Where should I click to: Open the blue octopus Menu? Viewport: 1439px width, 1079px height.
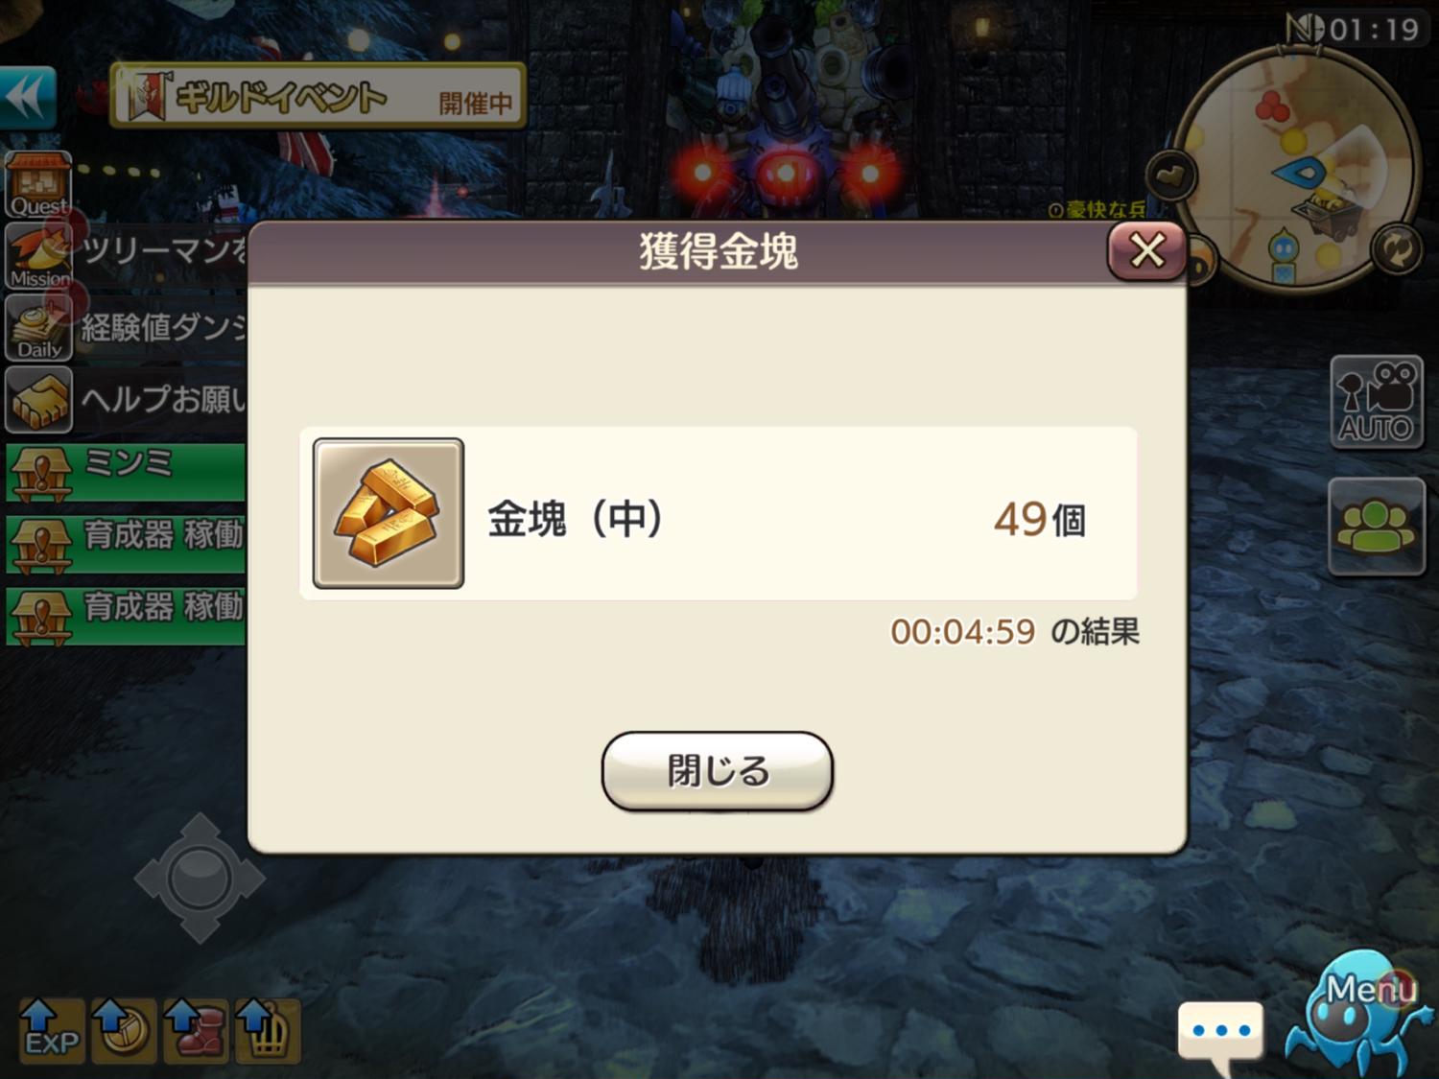(x=1360, y=1015)
